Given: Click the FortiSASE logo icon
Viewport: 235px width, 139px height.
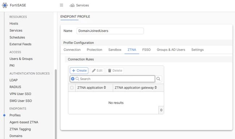Looking at the screenshot, I should [5, 5].
